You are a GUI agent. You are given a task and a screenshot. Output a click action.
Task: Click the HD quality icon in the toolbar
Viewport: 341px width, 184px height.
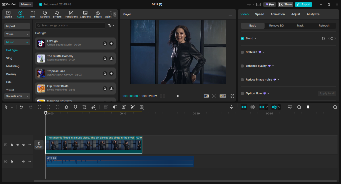142,107
